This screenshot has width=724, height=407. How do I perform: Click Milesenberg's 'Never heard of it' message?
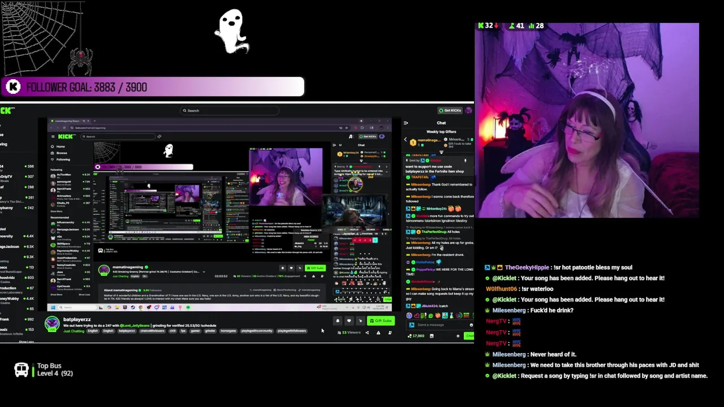tap(553, 354)
